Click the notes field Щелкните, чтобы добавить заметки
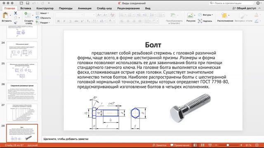264x148 pixels. (66, 139)
